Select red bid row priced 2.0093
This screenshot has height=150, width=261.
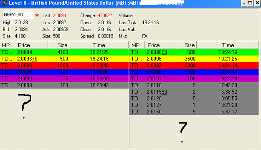pyautogui.click(x=64, y=65)
